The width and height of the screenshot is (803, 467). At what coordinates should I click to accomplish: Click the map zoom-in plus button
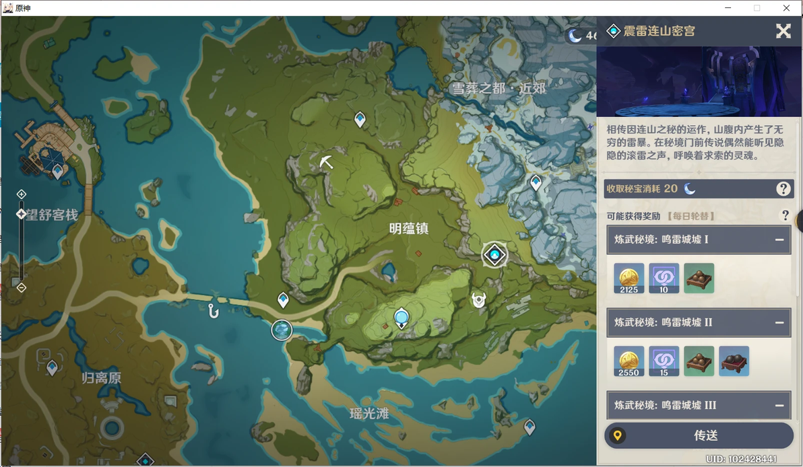21,194
